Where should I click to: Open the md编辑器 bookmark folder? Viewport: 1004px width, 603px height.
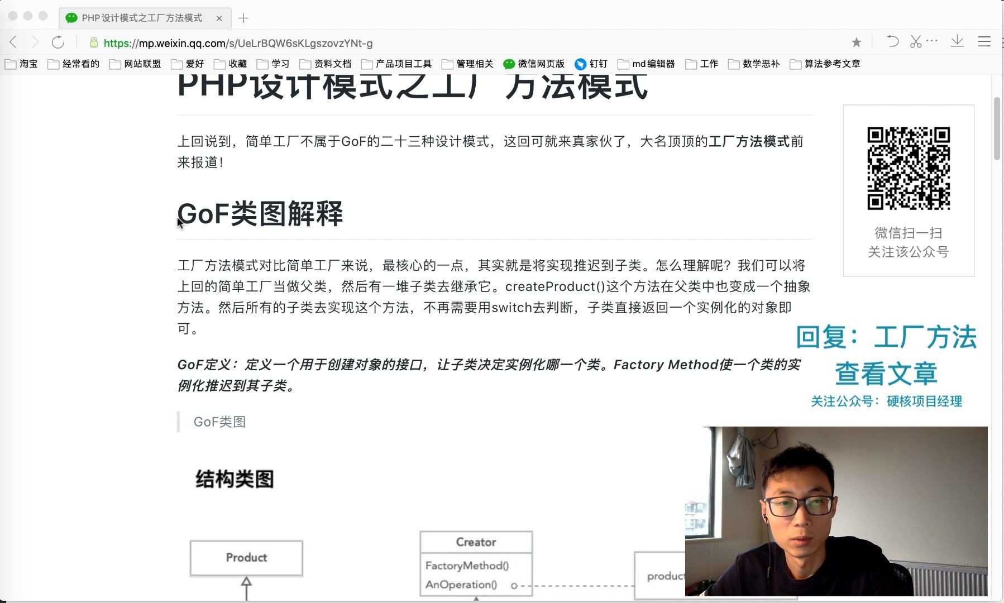point(646,64)
